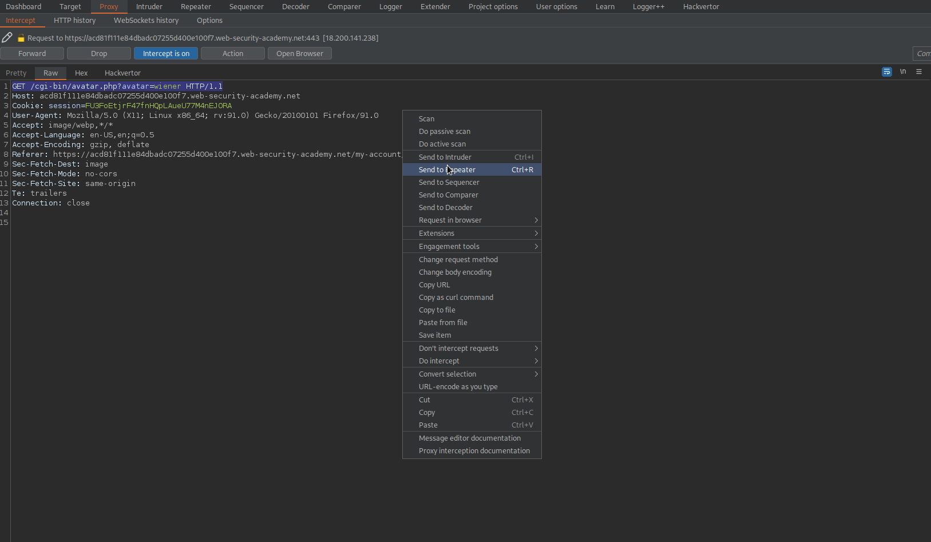
Task: Choose Copy as curl command
Action: tap(472, 297)
